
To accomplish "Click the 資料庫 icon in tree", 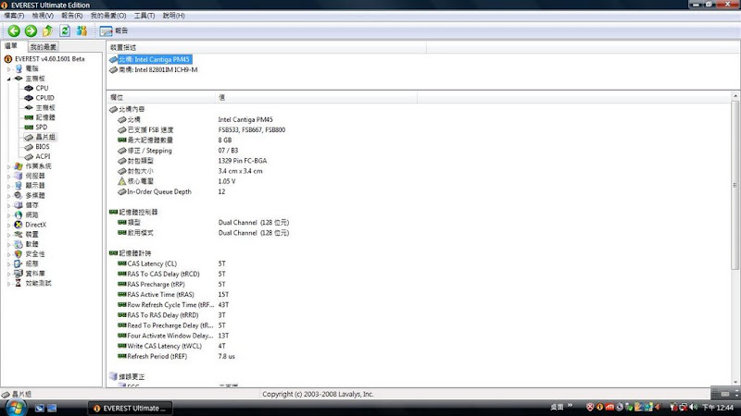I will pyautogui.click(x=19, y=274).
